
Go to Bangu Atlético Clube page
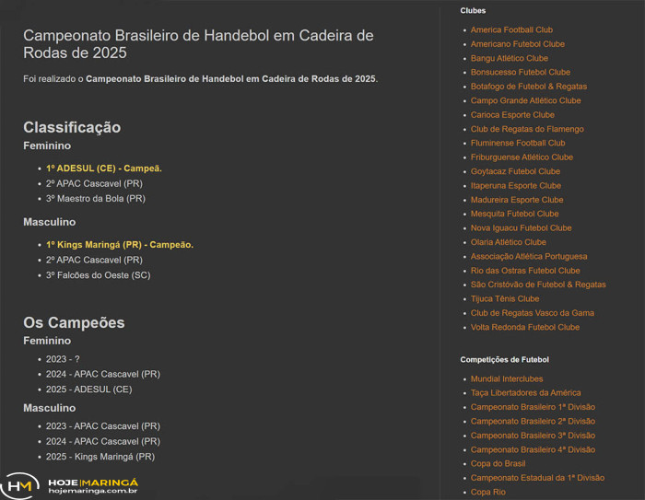[510, 58]
